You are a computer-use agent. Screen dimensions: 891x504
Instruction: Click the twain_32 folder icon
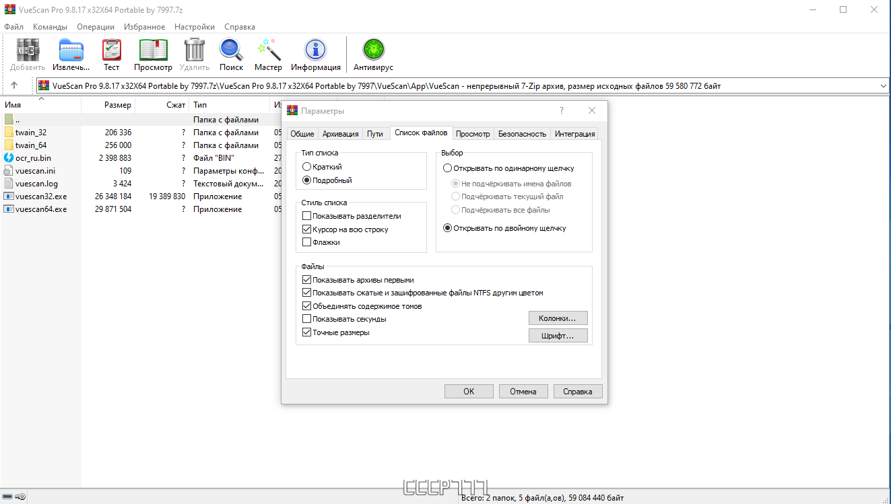click(9, 133)
